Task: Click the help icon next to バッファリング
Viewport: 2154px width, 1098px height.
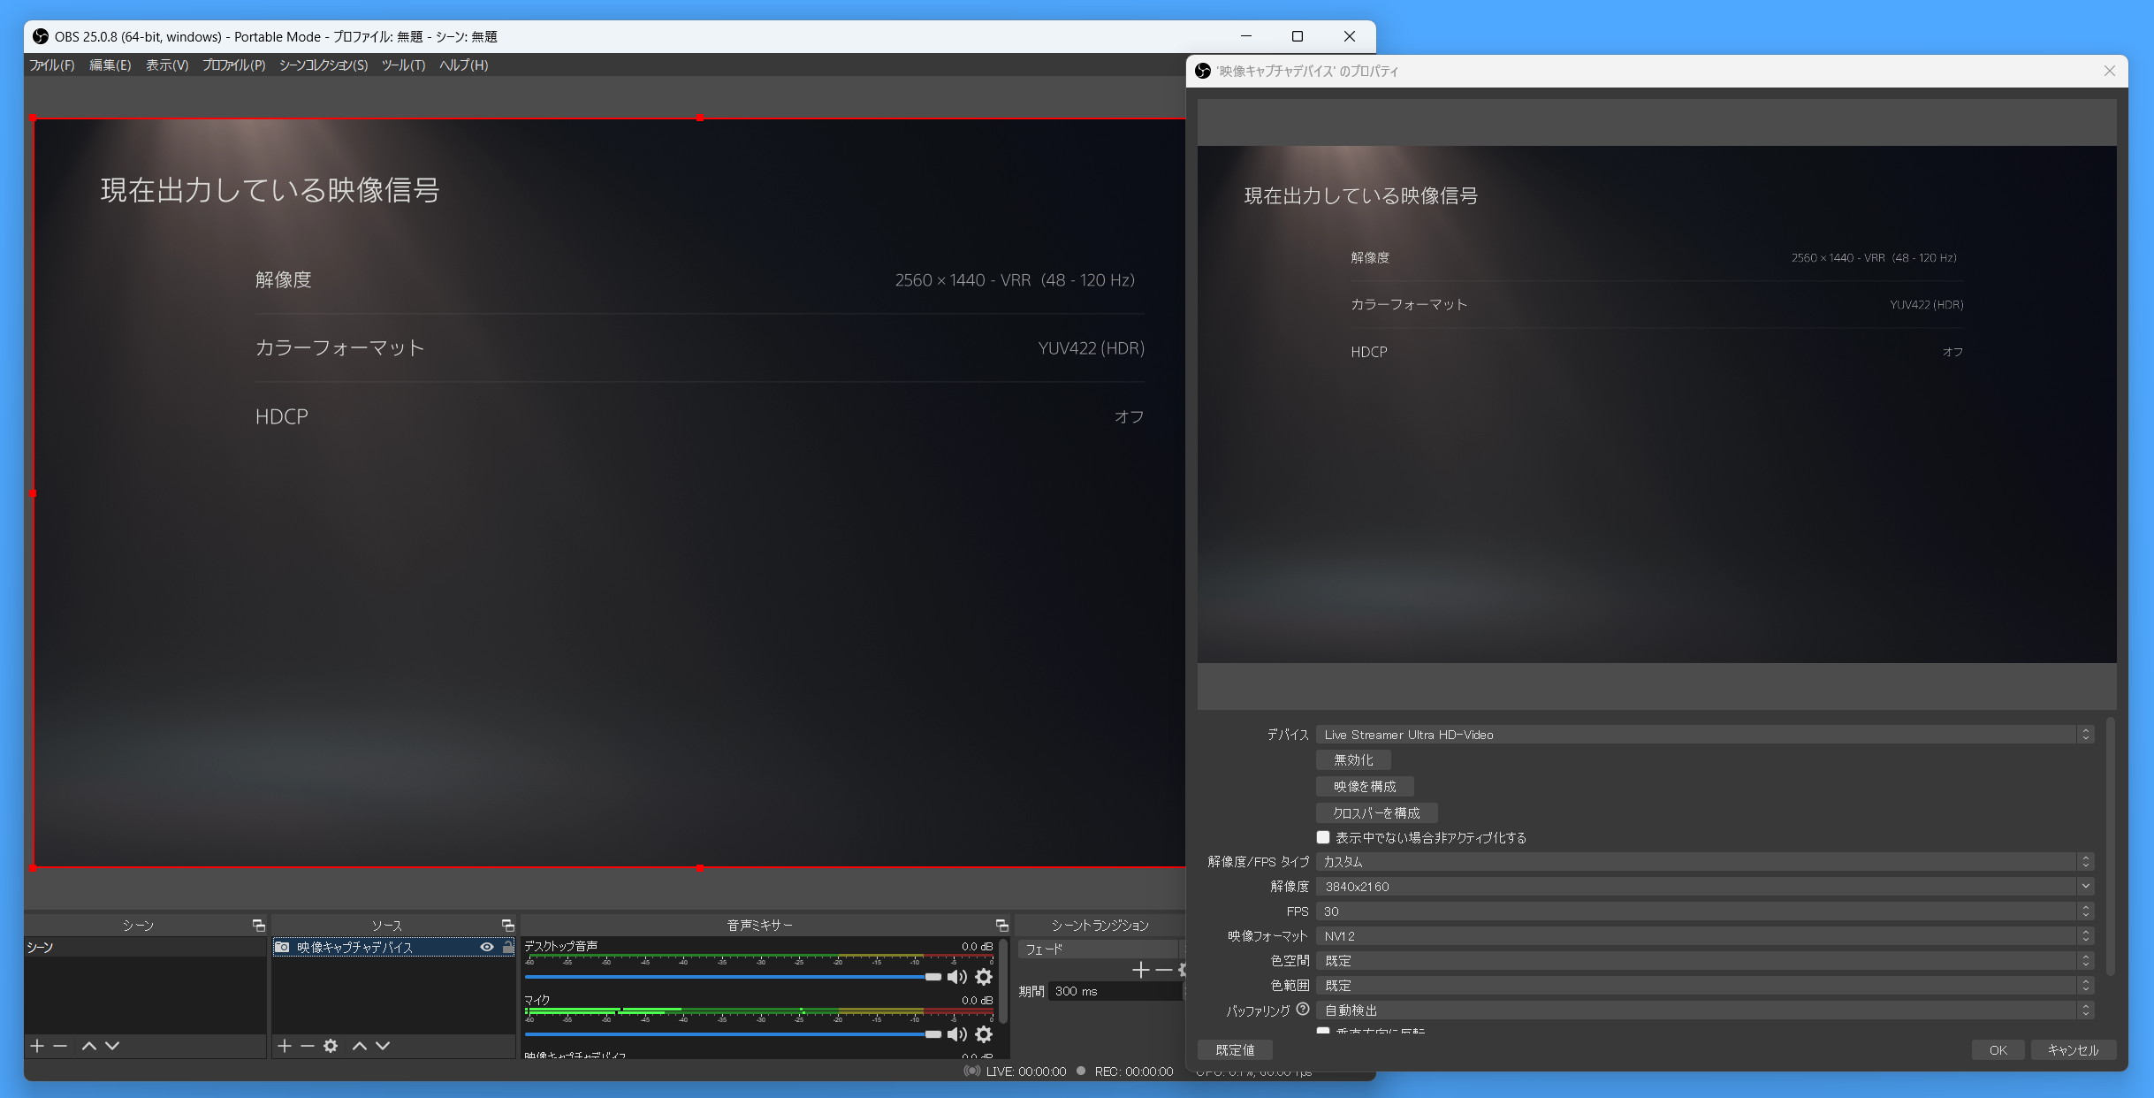Action: 1303,1009
